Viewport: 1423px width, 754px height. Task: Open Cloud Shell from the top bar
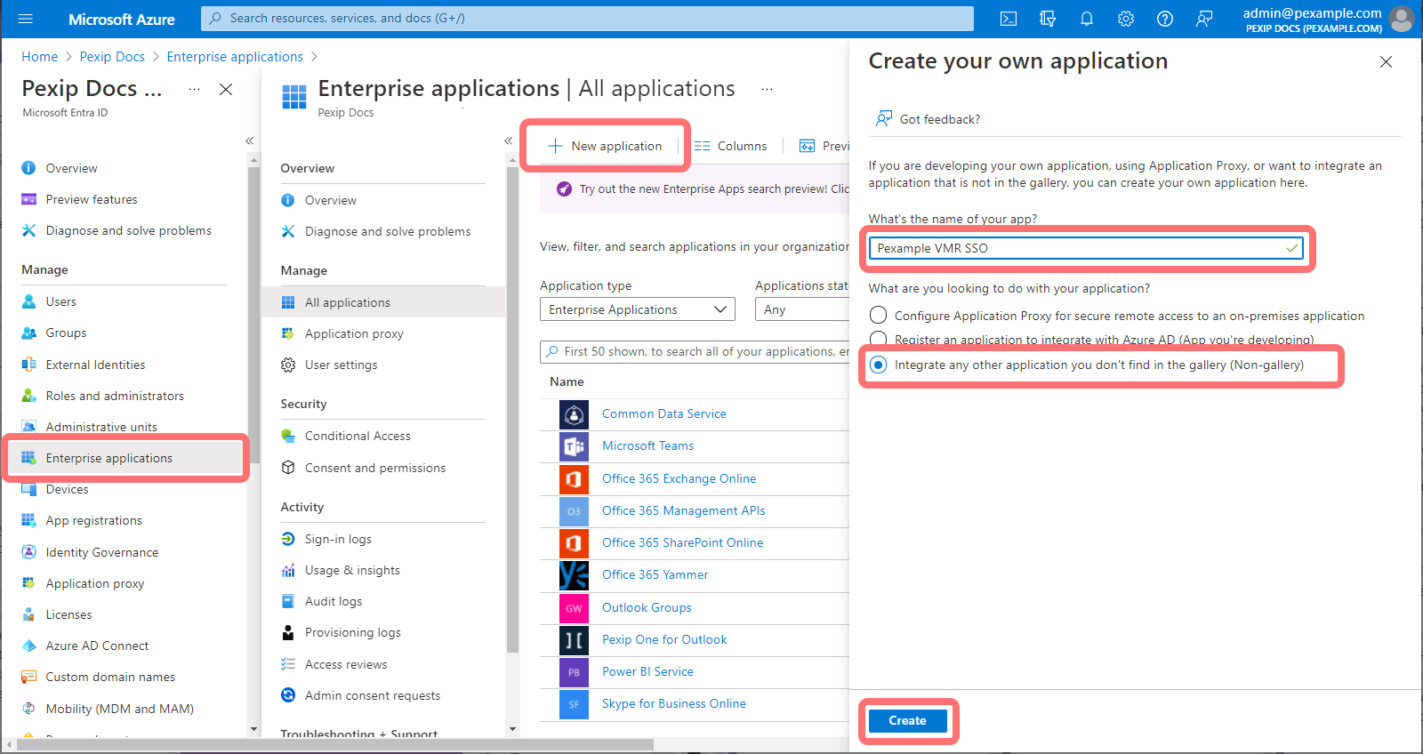(x=1008, y=19)
